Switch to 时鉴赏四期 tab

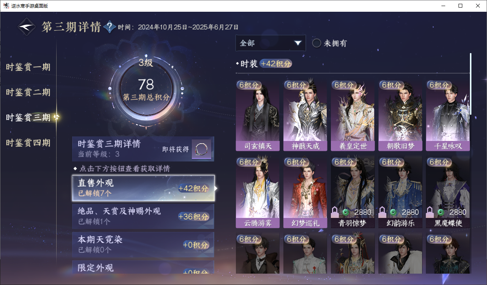tap(28, 143)
